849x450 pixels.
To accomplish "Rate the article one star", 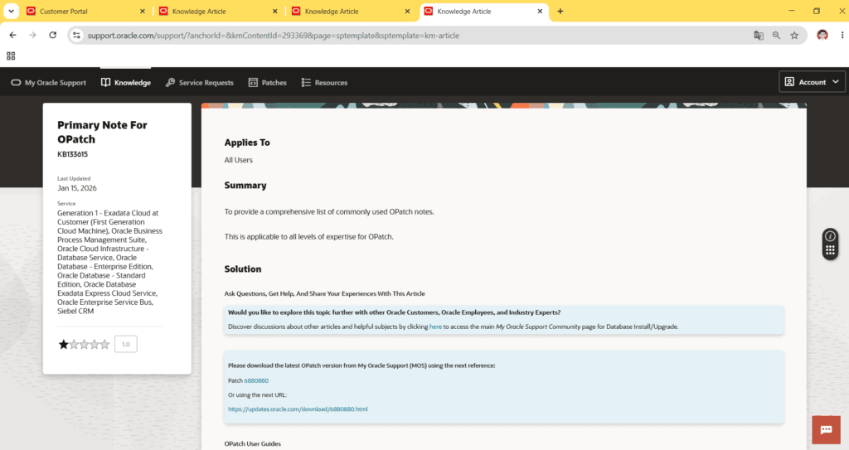I will tap(63, 345).
